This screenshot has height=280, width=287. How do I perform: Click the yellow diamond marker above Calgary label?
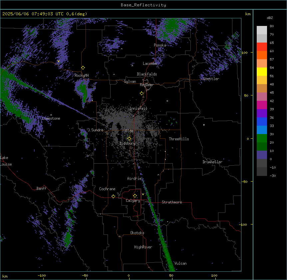pos(135,196)
